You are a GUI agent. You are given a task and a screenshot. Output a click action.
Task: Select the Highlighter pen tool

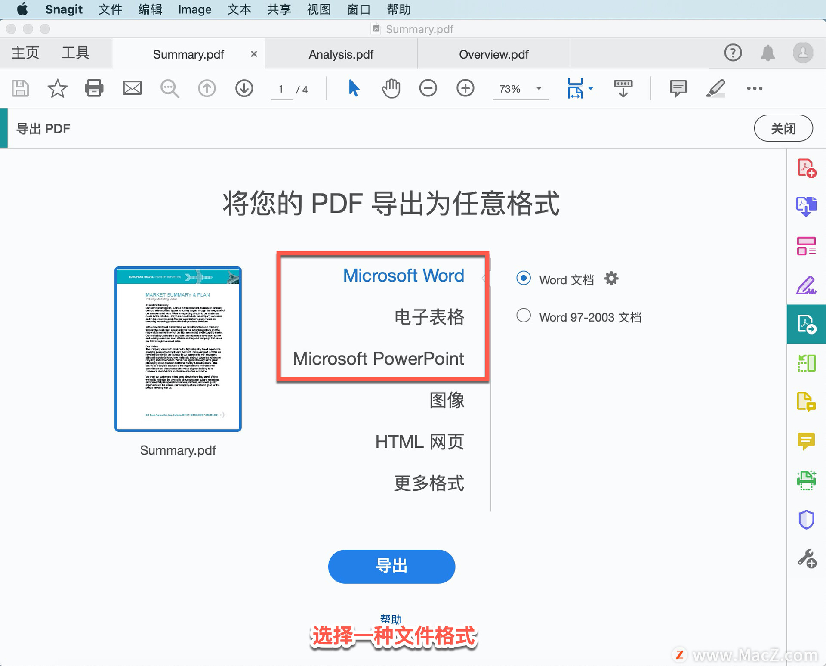(716, 88)
